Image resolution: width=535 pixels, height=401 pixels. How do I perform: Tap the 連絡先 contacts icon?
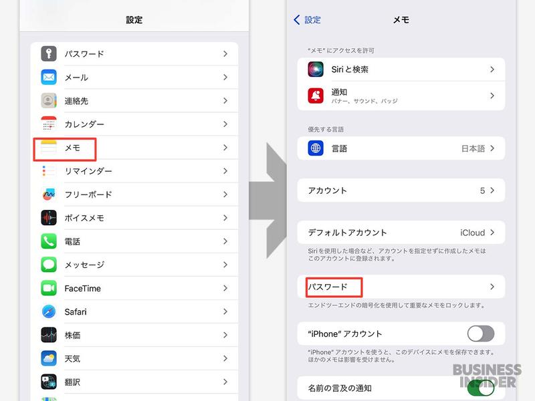(x=49, y=101)
